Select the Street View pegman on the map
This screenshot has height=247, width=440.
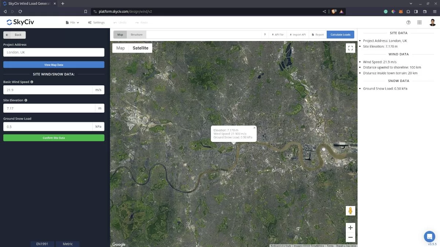tap(350, 210)
